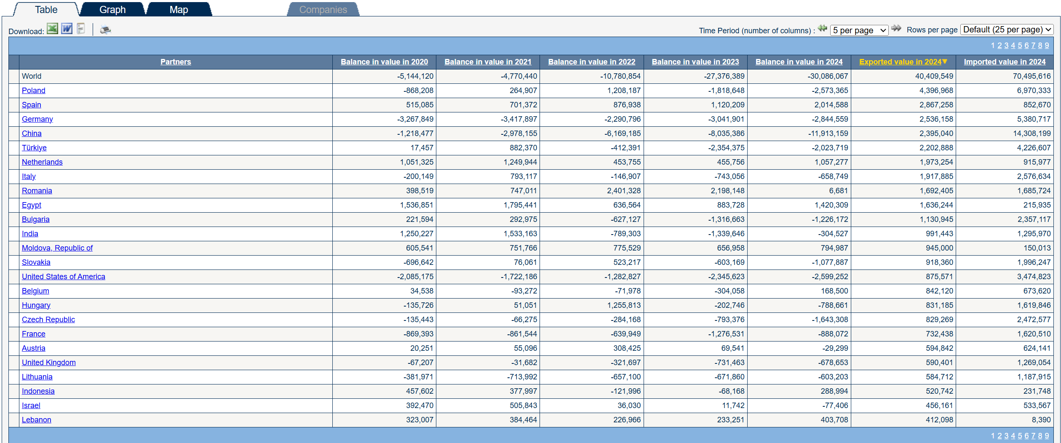Go to page 5 in the top pagination
Viewport: 1061px width, 443px height.
[1020, 45]
